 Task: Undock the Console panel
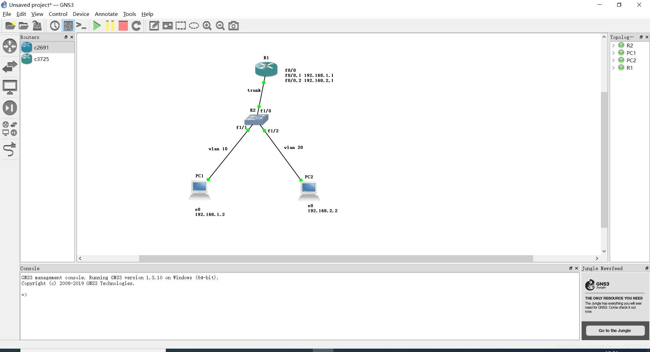[x=570, y=268]
